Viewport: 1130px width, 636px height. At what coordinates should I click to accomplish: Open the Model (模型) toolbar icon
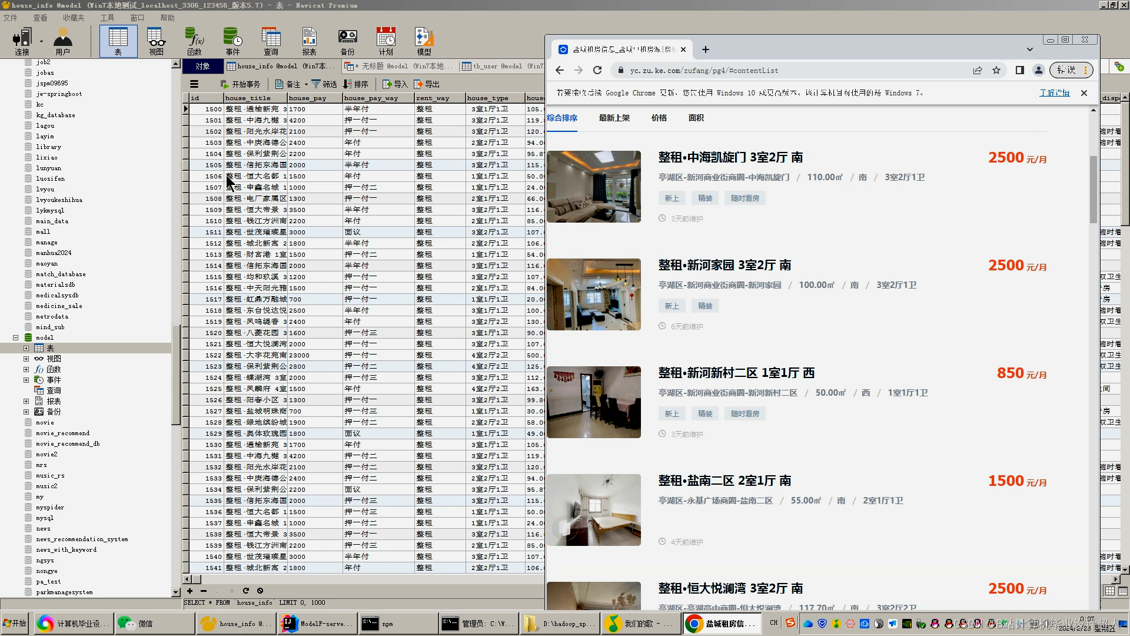pos(424,41)
